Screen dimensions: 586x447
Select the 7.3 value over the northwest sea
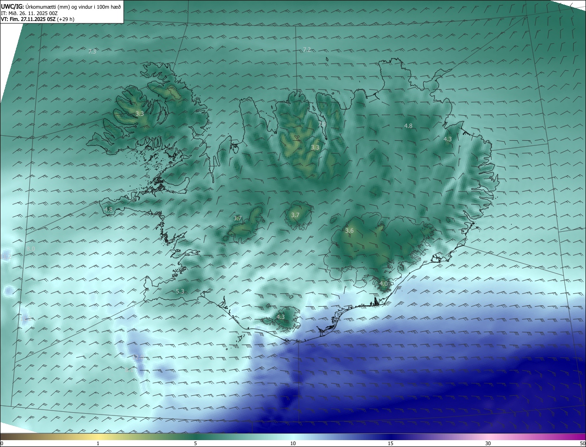click(92, 51)
